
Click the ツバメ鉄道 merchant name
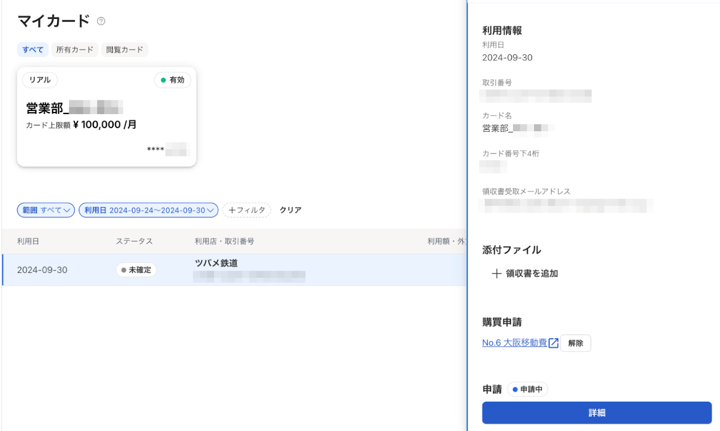click(216, 263)
